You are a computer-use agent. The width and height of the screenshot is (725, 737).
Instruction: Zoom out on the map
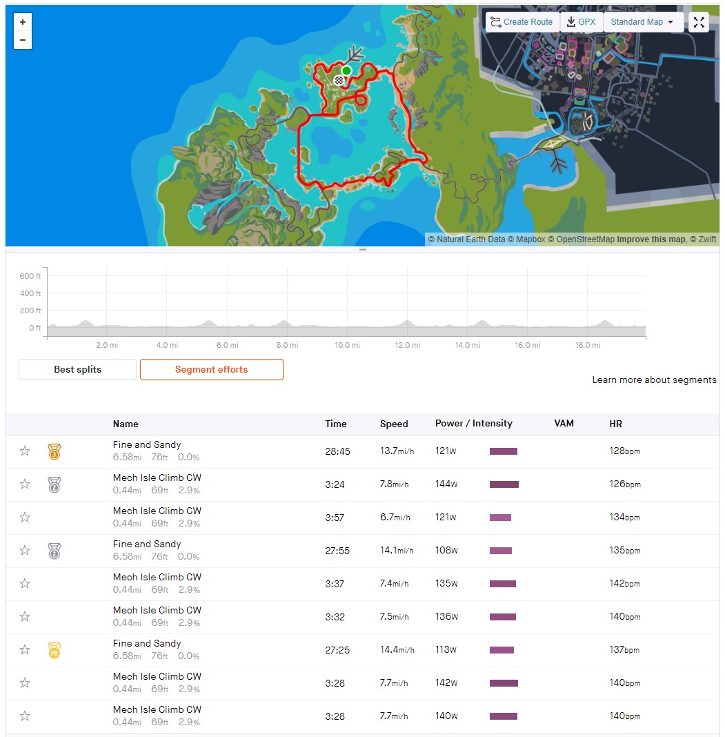pos(23,40)
